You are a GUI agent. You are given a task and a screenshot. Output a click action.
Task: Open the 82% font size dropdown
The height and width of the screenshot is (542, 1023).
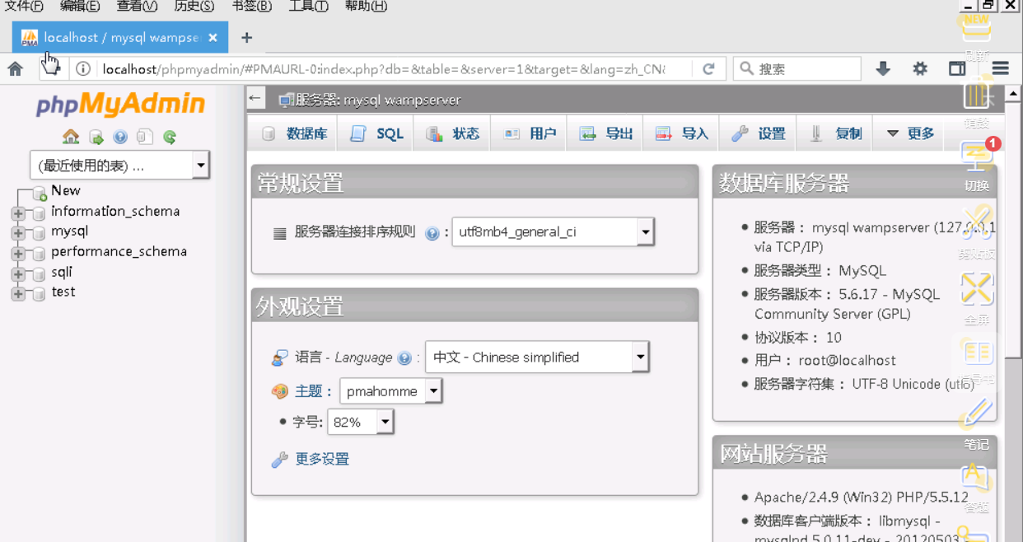[x=360, y=423]
